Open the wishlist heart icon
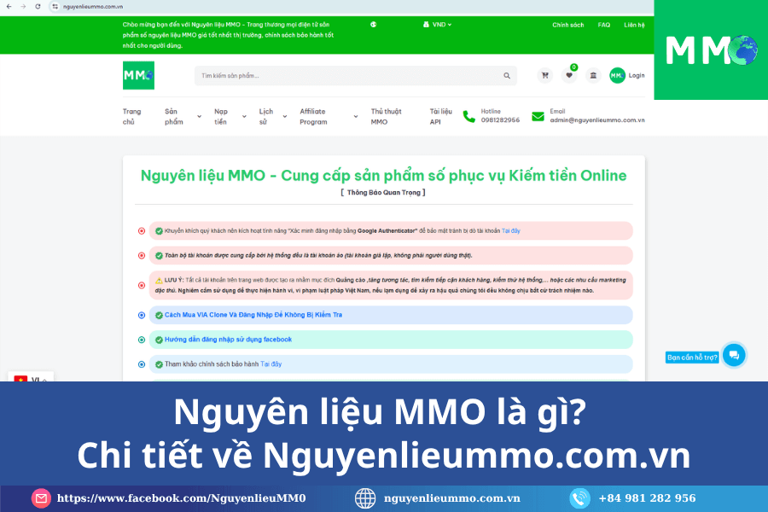The image size is (768, 512). pos(569,75)
